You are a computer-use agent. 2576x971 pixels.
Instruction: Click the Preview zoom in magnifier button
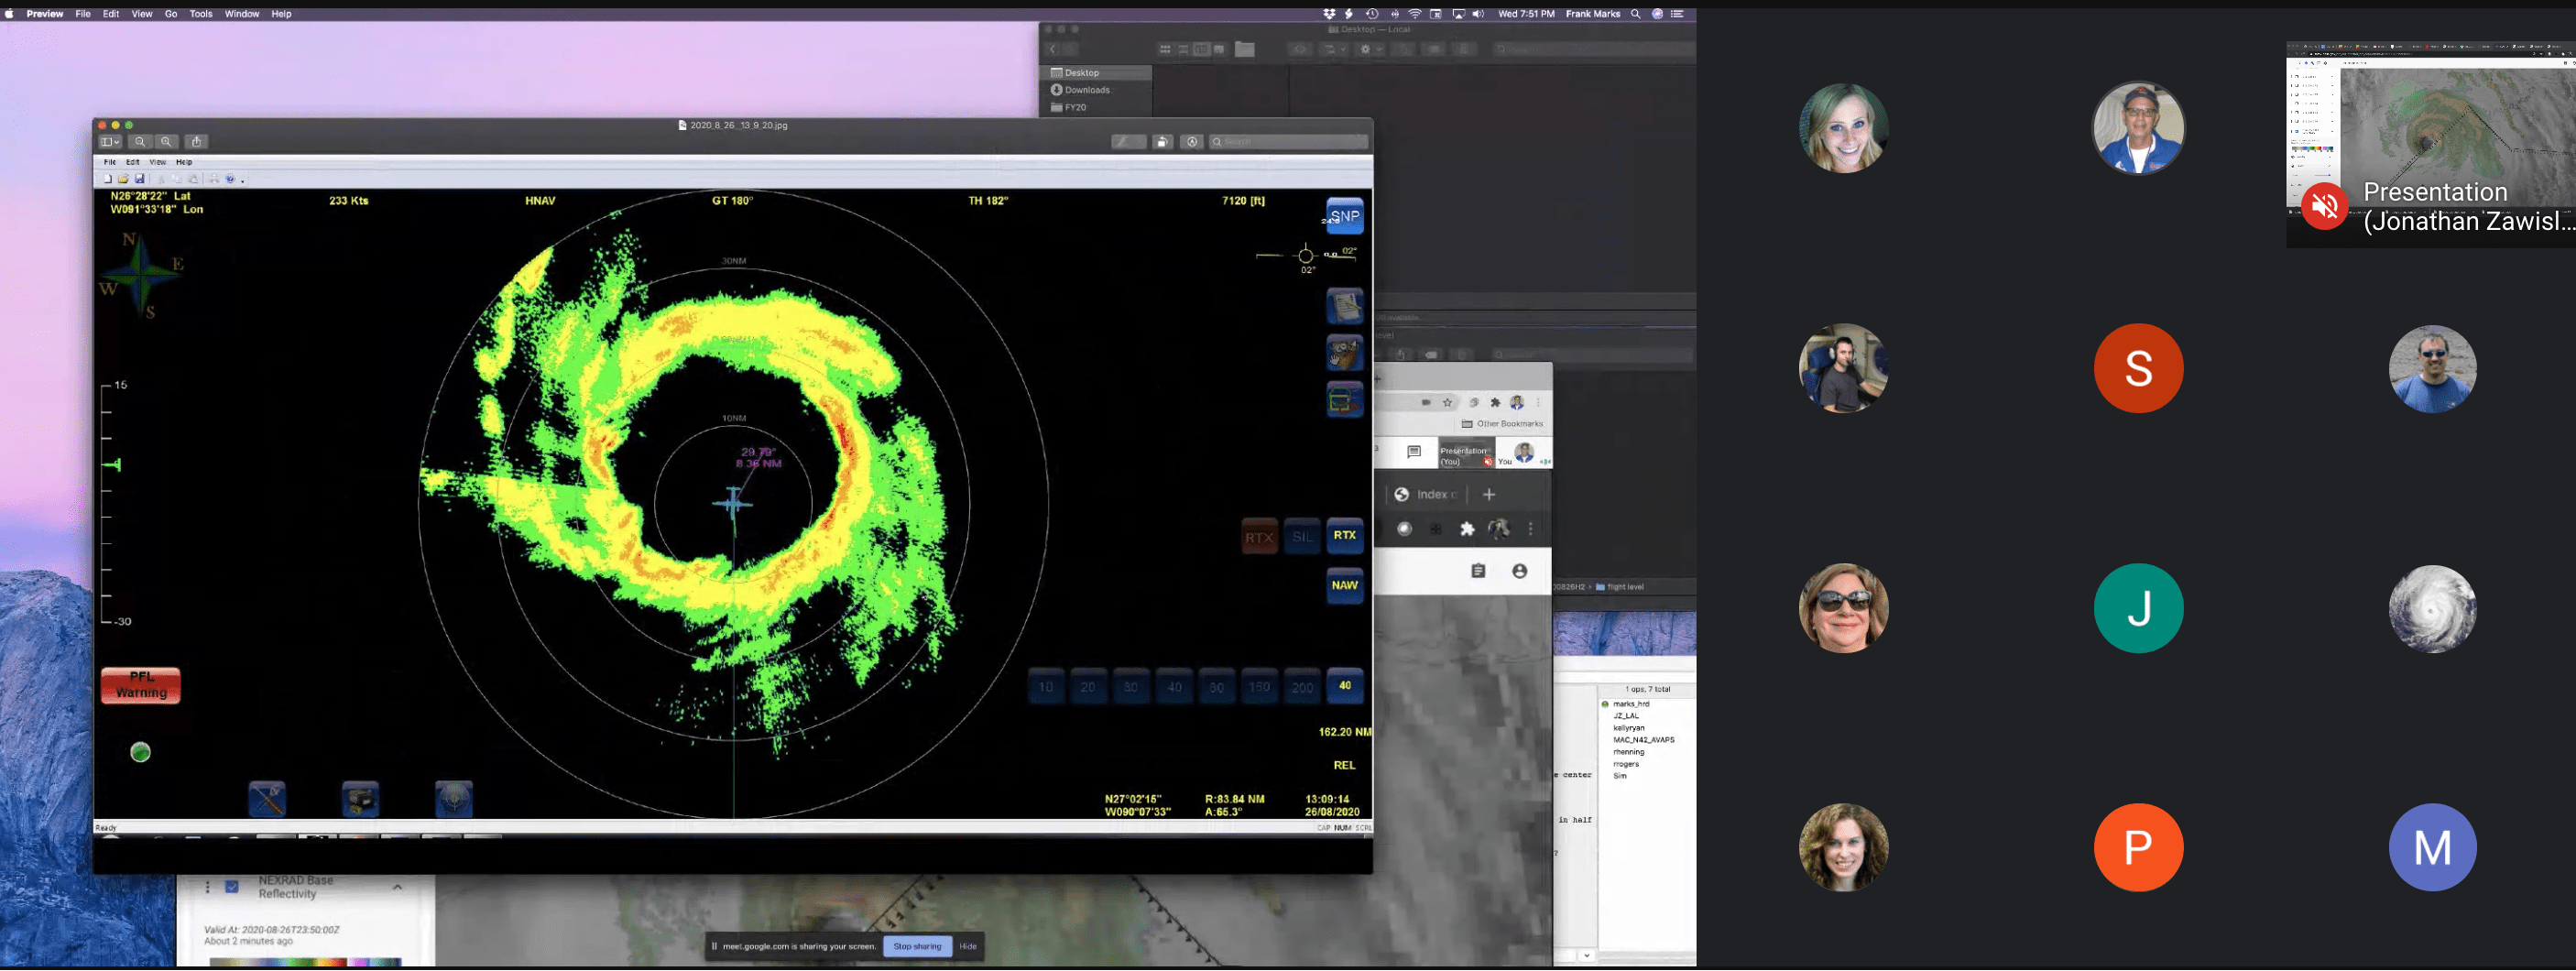click(166, 142)
